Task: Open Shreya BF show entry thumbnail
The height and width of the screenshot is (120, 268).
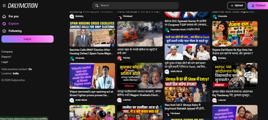Action: pos(187,89)
